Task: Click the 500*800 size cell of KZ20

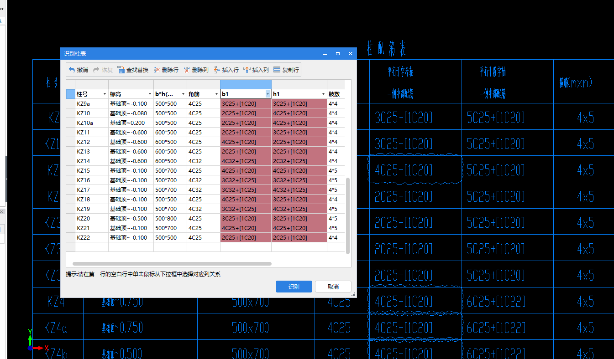Action: (170, 218)
